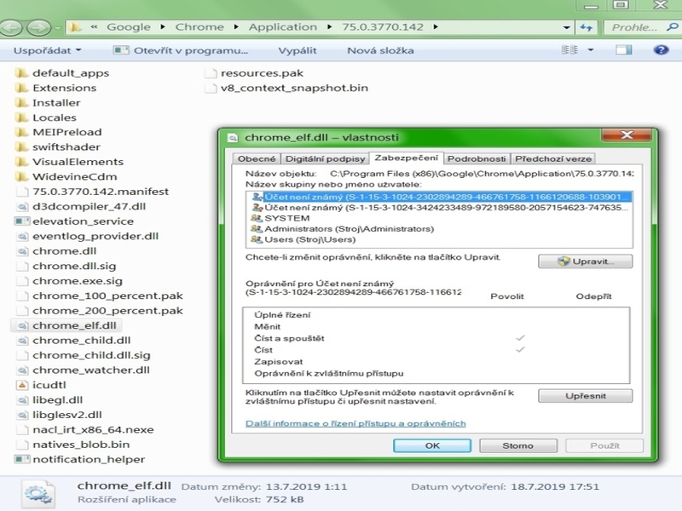Click the Users group icon in list
This screenshot has height=511, width=682.
[x=257, y=239]
